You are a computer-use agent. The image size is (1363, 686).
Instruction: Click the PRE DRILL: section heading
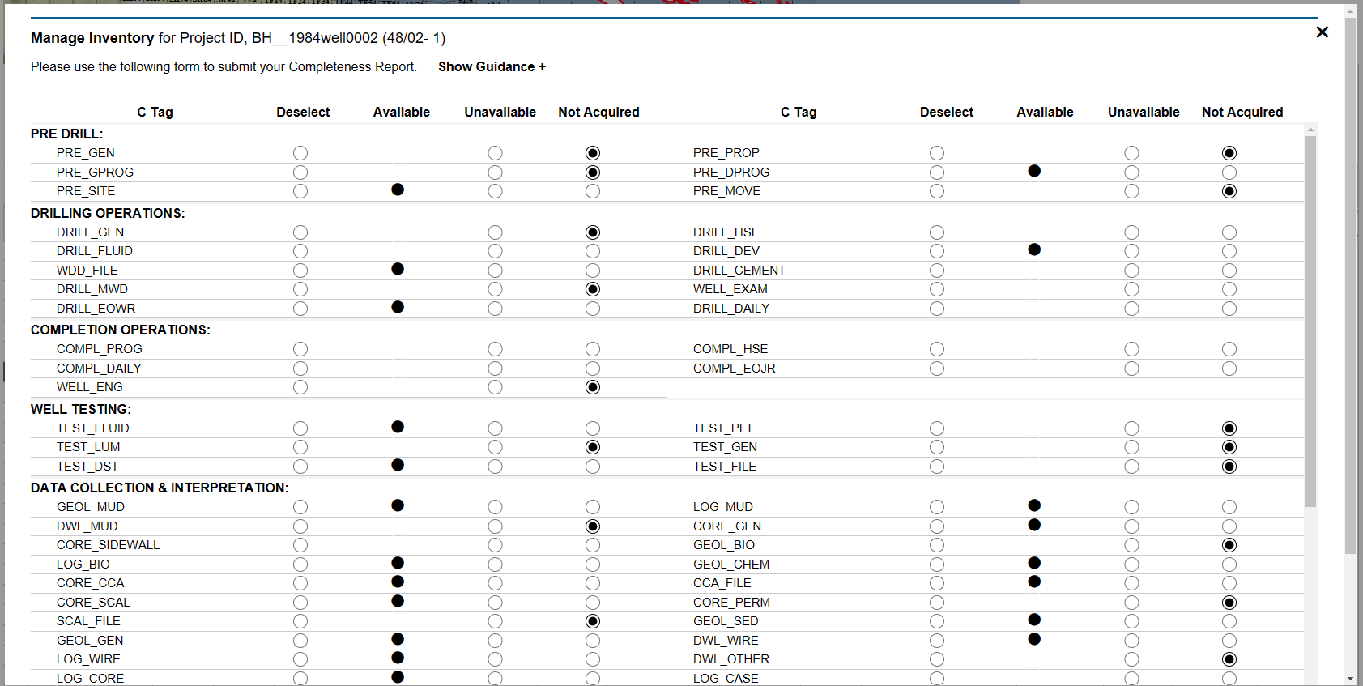click(67, 134)
